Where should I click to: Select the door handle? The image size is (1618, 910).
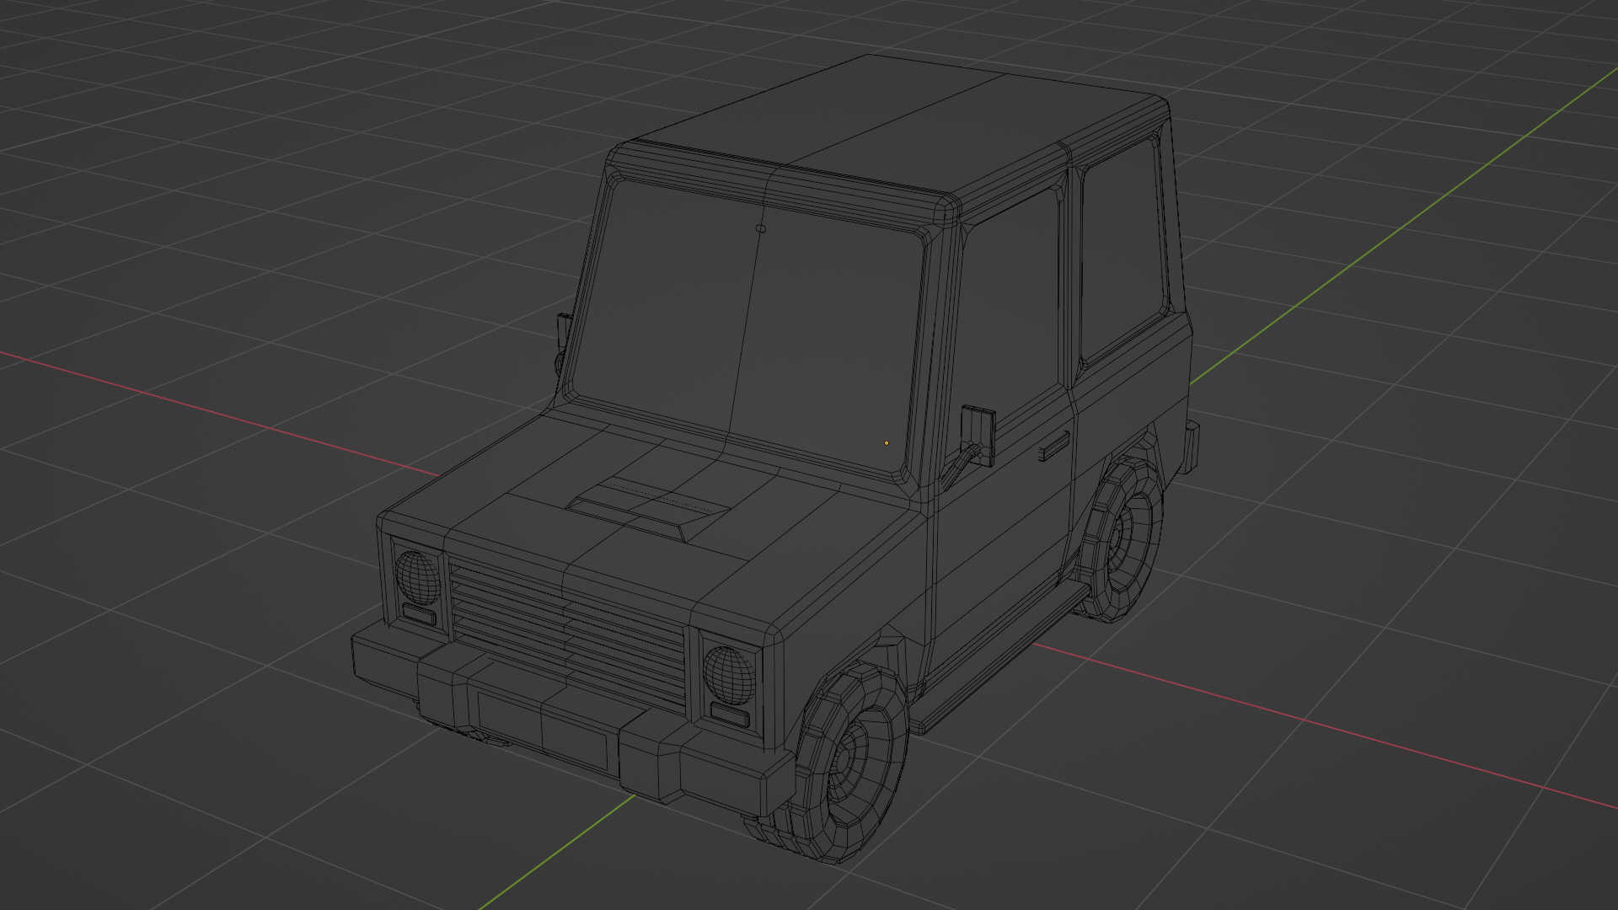click(x=1053, y=447)
